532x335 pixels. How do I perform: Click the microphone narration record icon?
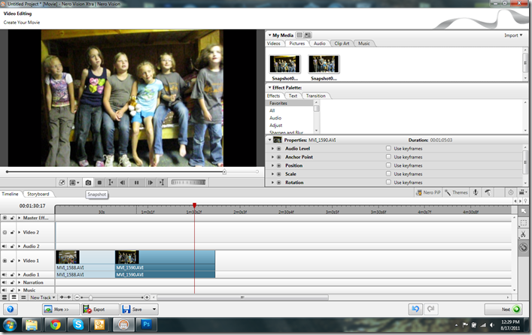pyautogui.click(x=476, y=192)
